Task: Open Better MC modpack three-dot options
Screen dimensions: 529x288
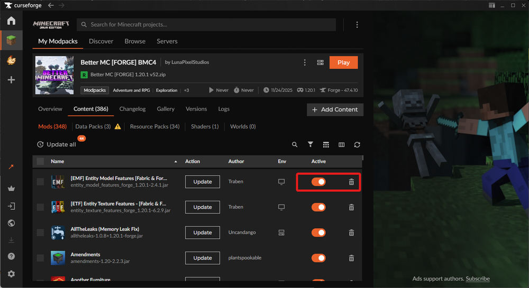Action: (305, 63)
